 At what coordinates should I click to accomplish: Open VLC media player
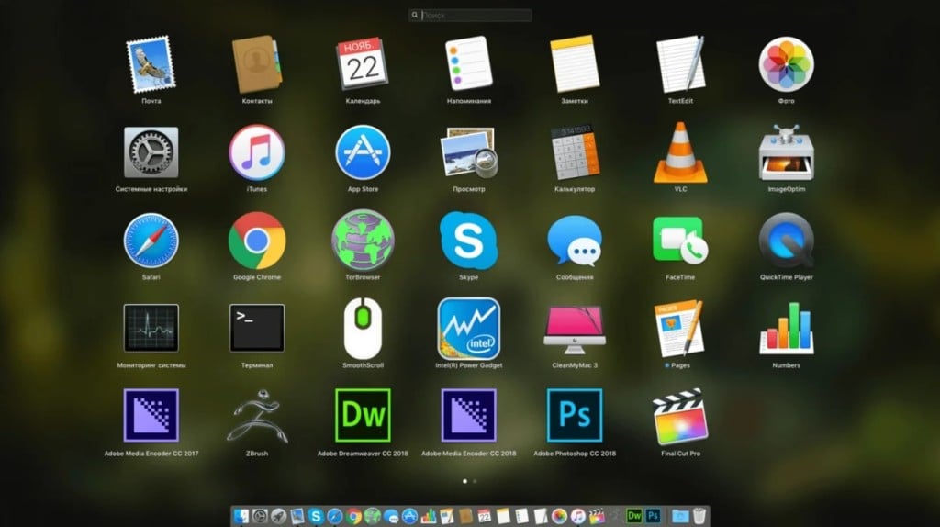coord(680,152)
